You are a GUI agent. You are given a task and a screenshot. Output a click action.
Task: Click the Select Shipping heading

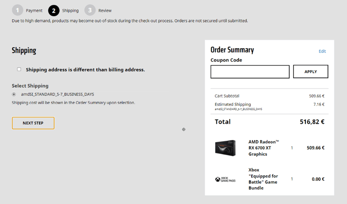[30, 86]
